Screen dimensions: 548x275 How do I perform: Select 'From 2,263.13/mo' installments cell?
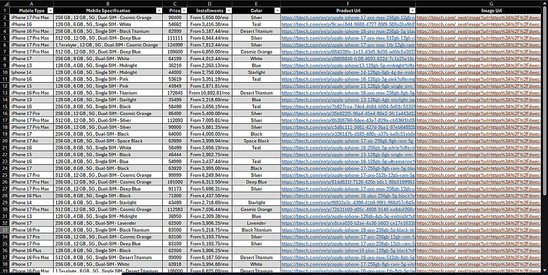pyautogui.click(x=209, y=65)
